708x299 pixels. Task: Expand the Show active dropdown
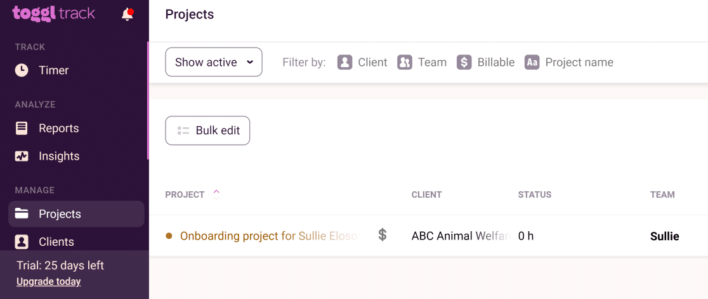214,62
